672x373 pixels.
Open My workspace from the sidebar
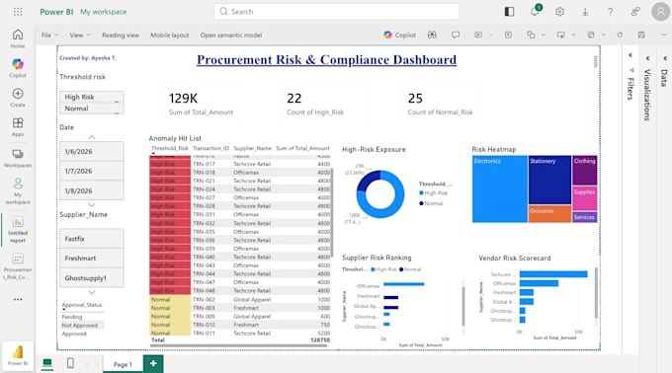click(x=18, y=191)
